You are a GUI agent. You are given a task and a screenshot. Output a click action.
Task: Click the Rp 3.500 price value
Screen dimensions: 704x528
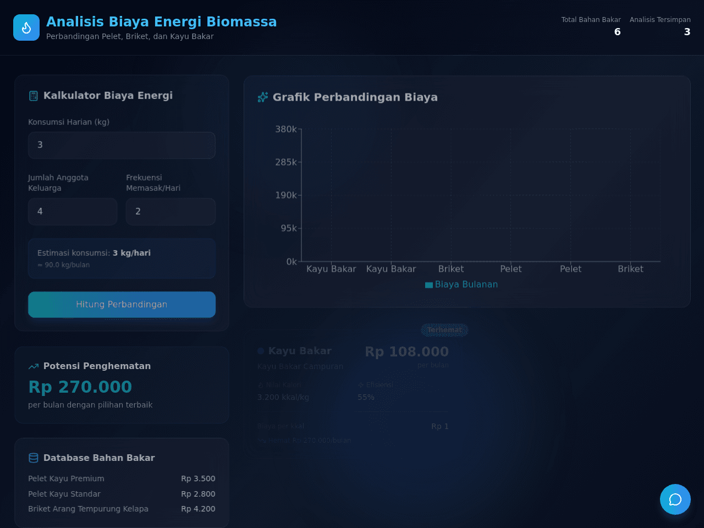click(198, 479)
